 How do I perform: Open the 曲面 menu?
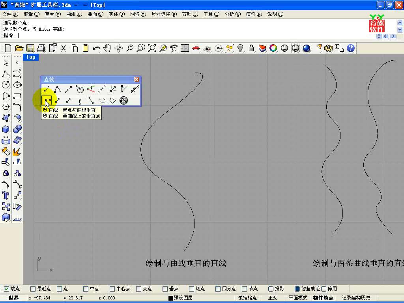(x=95, y=14)
